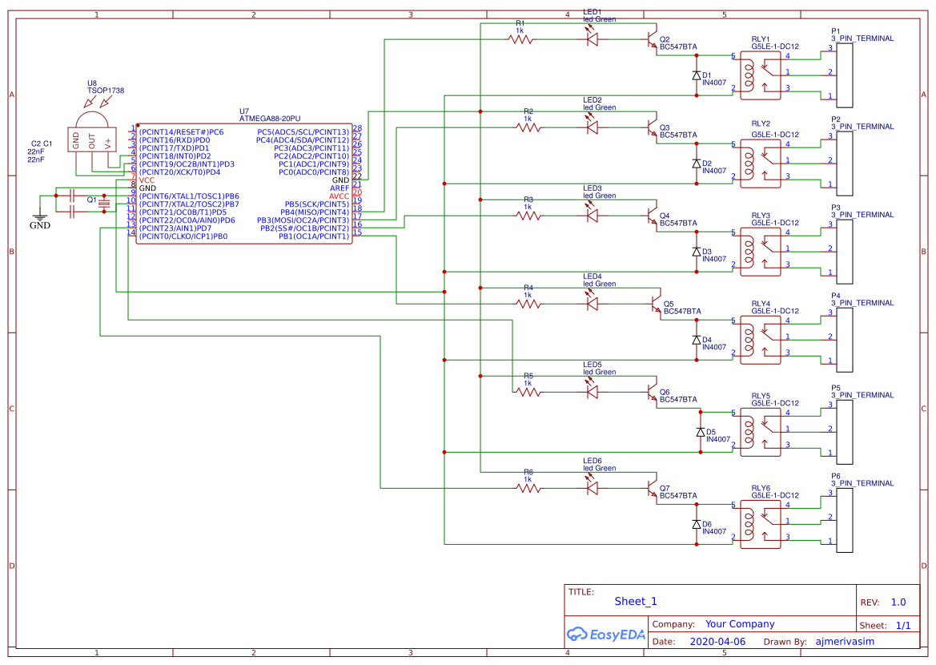Pick the D1 IN4007 diode symbol
This screenshot has width=936, height=665.
coord(696,75)
